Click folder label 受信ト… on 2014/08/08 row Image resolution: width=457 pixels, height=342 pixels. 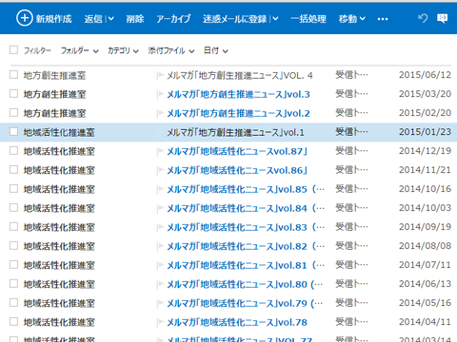click(351, 246)
